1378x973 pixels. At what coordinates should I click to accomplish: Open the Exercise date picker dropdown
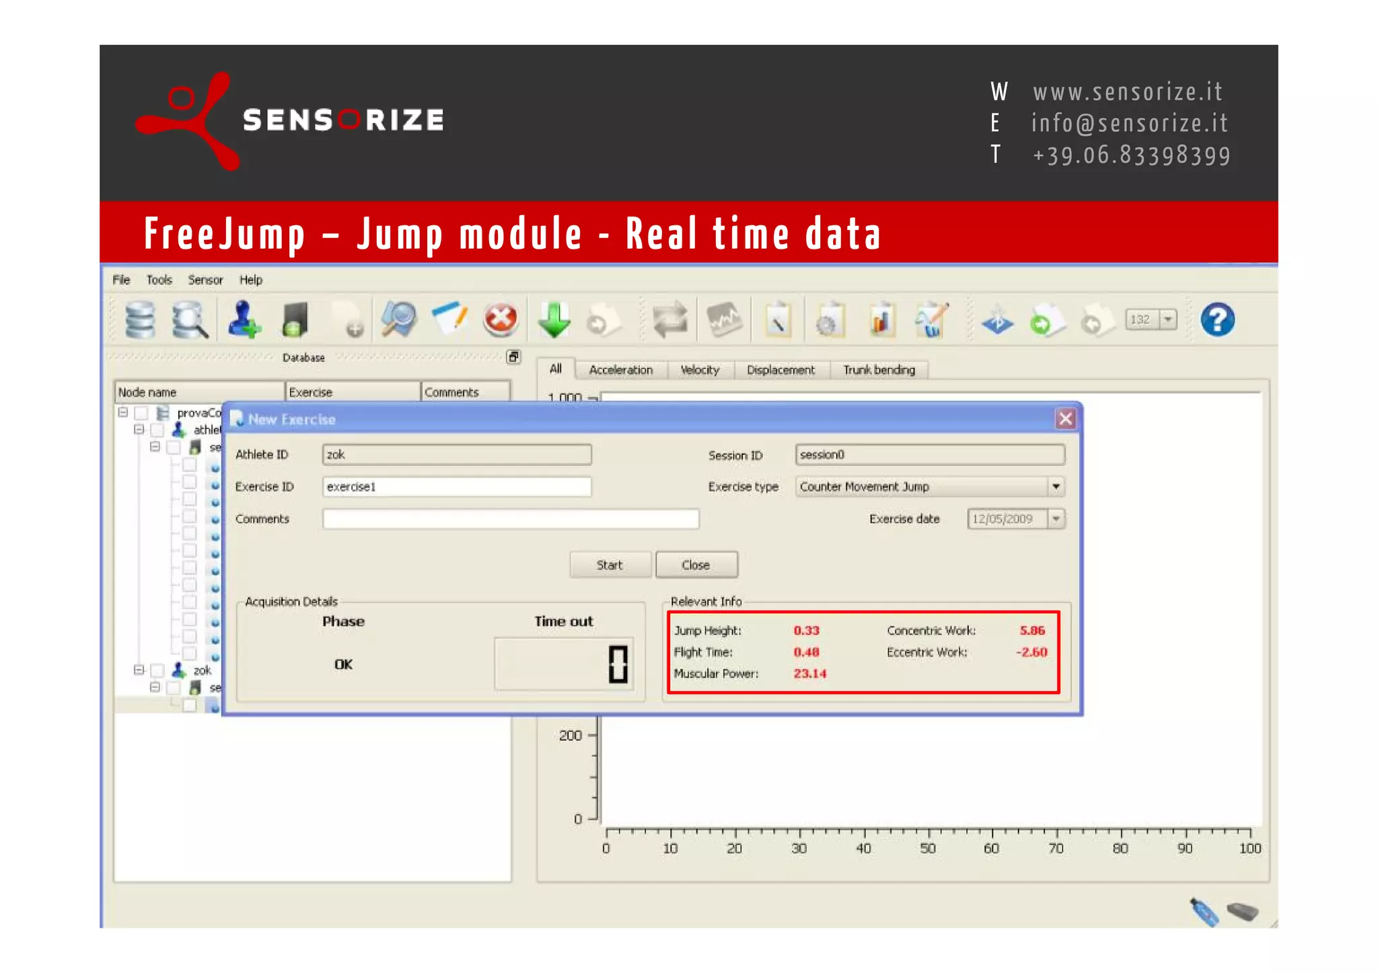coord(1056,518)
